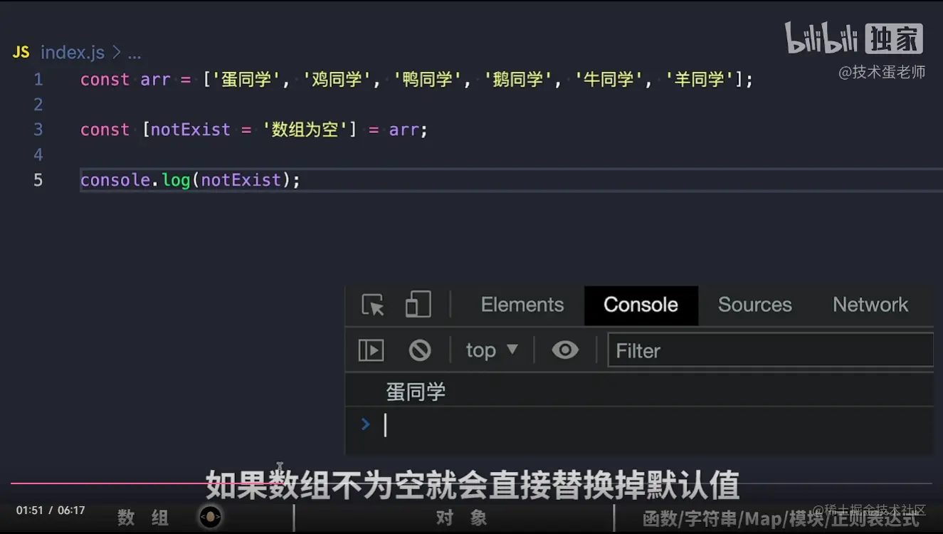The image size is (943, 534).
Task: Open the top frame context dropdown
Action: point(490,350)
